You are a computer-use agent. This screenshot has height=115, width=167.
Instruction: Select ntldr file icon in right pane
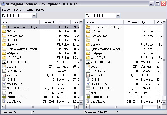pyautogui.click(x=88, y=93)
